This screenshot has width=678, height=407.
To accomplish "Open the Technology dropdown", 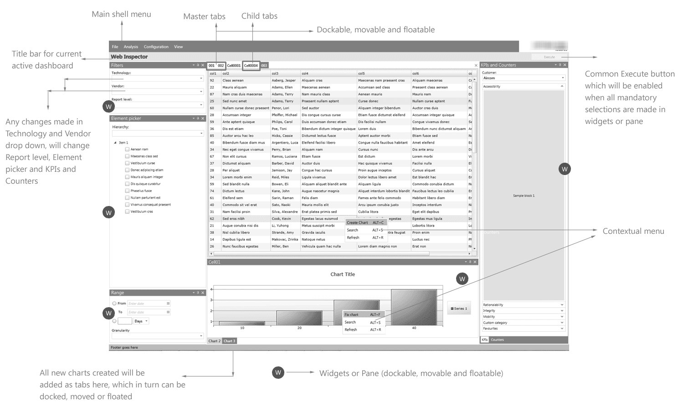I will (201, 78).
